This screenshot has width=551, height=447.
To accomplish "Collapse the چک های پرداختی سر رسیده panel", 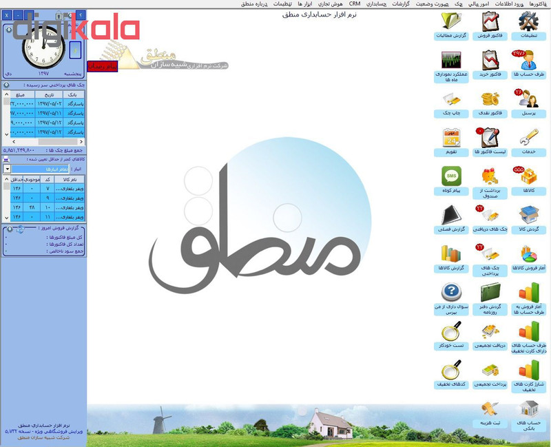I will tap(6, 85).
